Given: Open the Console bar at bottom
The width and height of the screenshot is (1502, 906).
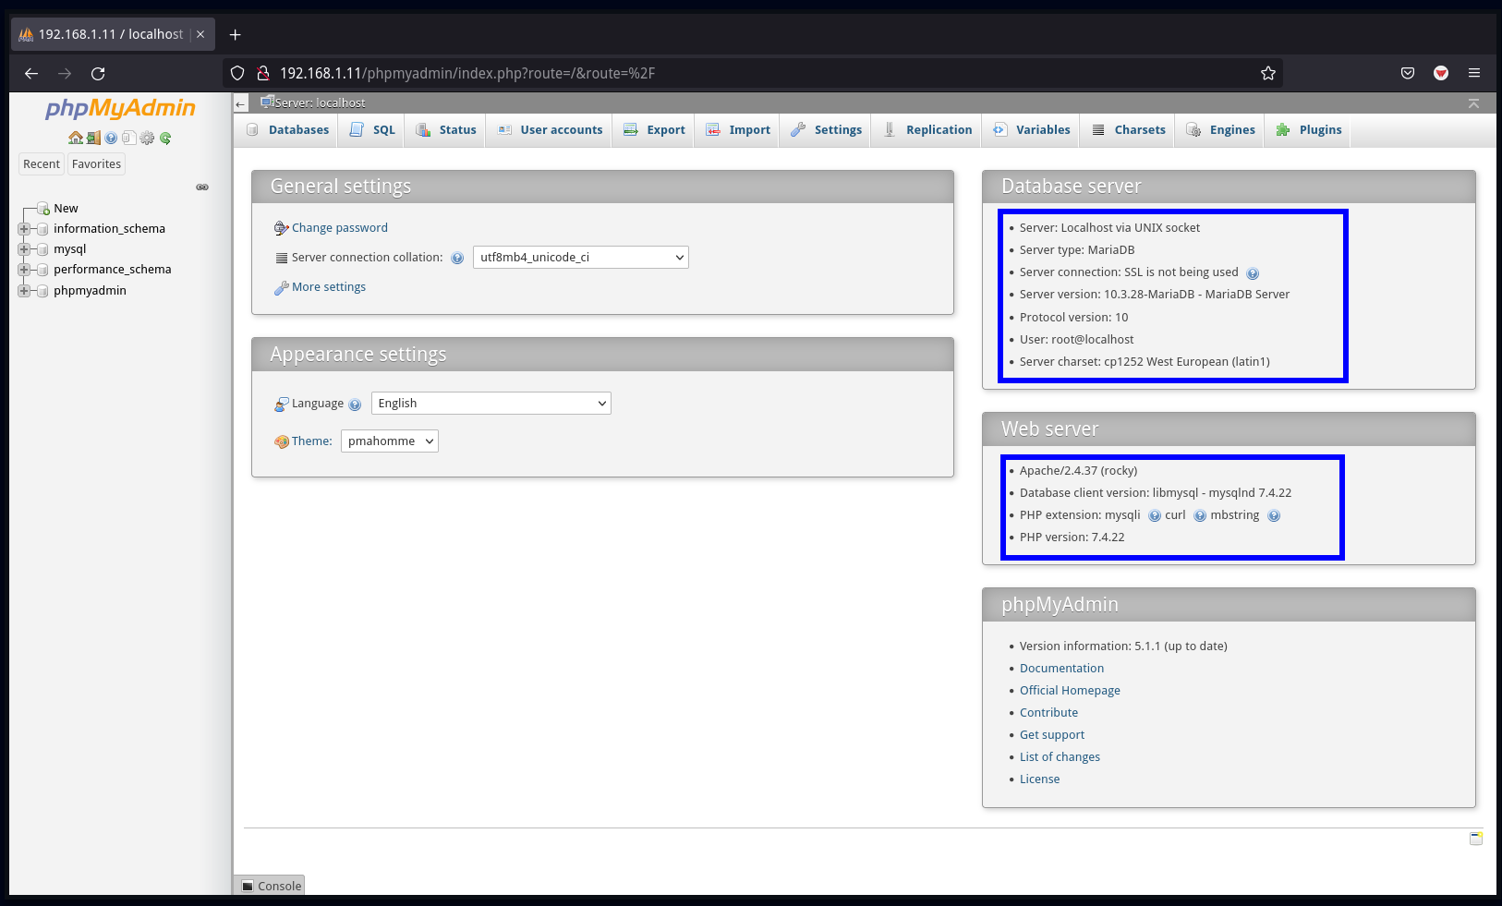Looking at the screenshot, I should click(270, 886).
